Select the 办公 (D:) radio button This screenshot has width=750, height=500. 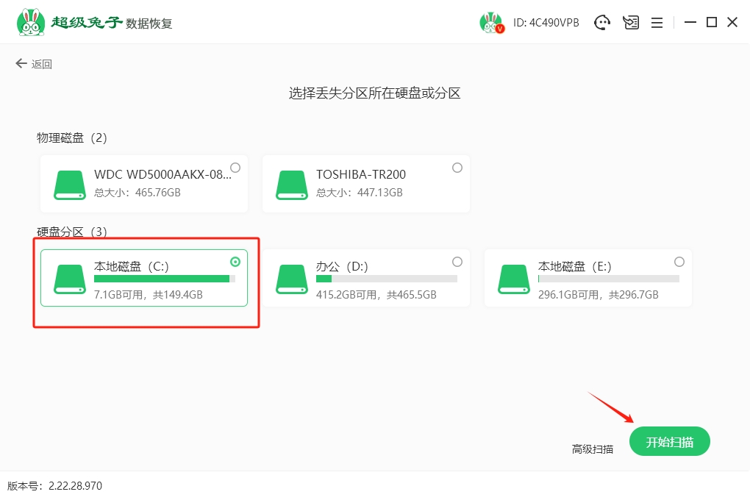(457, 262)
